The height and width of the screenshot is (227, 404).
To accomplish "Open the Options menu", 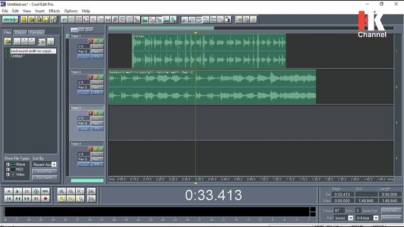I will pyautogui.click(x=71, y=11).
